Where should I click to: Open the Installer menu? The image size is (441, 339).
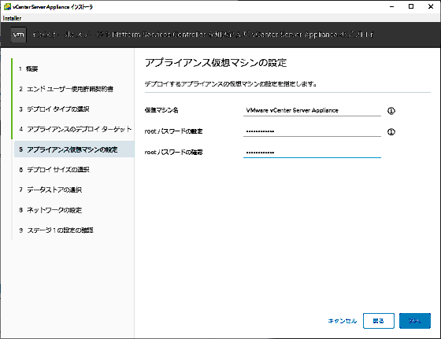coord(12,18)
